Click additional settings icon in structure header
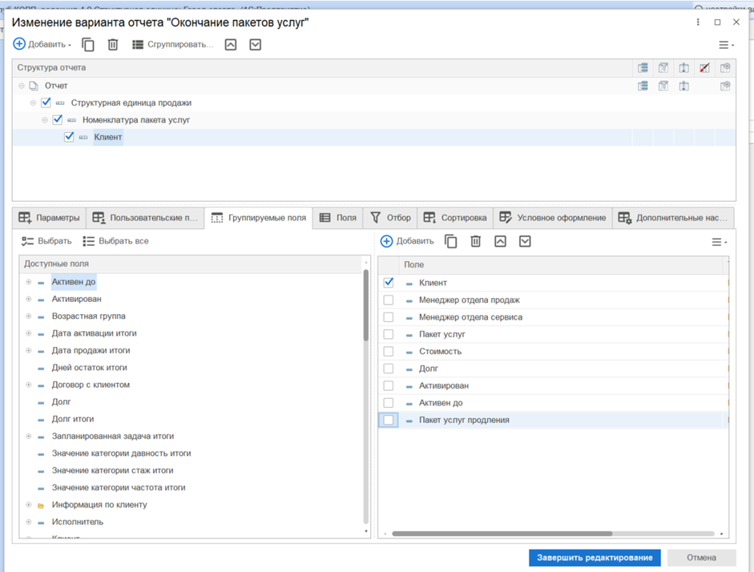Viewport: 754px width, 572px height. 725,68
